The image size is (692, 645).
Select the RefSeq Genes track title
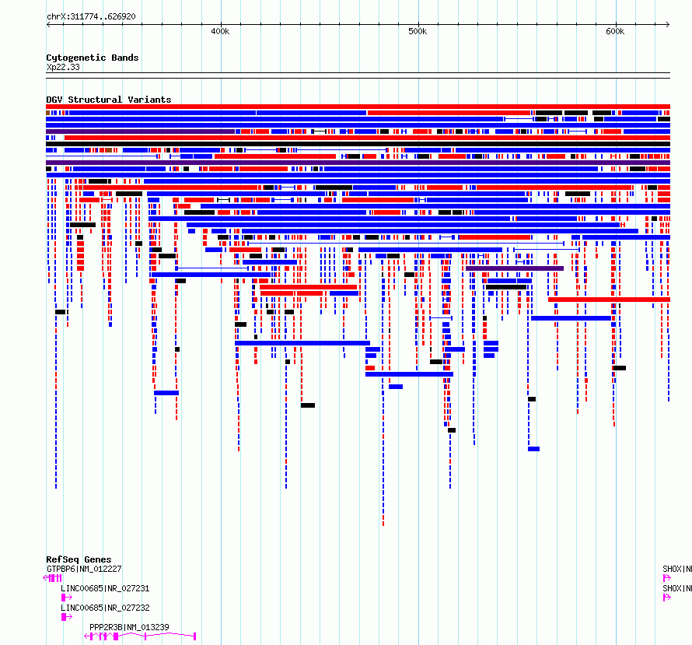point(79,559)
